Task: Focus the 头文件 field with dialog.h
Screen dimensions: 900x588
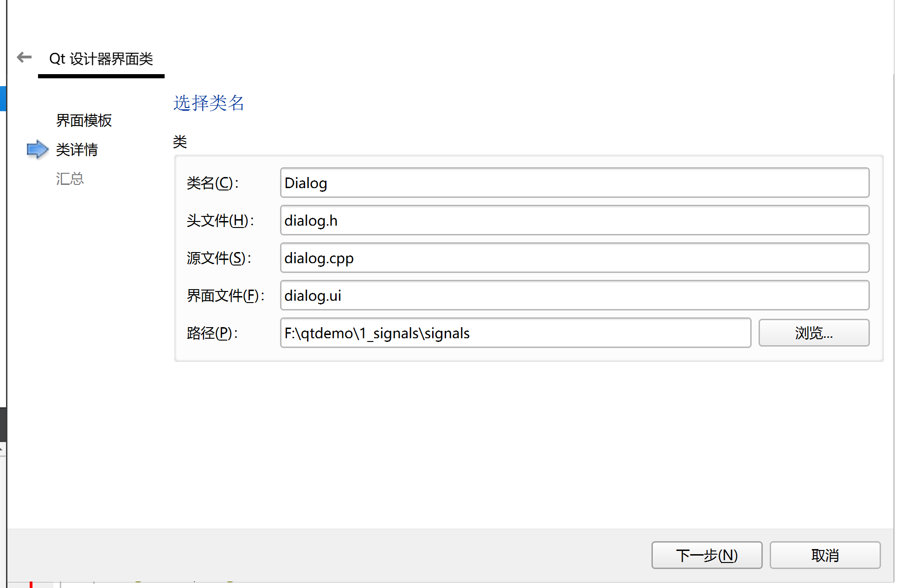Action: 574,221
